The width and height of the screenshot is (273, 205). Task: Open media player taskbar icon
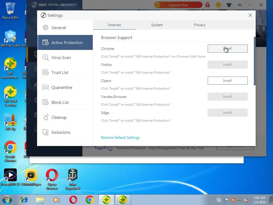click(x=57, y=200)
